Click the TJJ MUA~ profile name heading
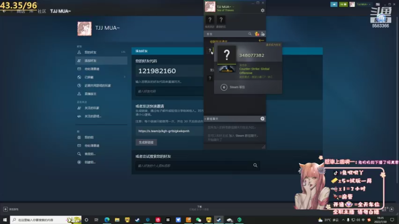Image resolution: width=399 pixels, height=224 pixels. point(107,28)
